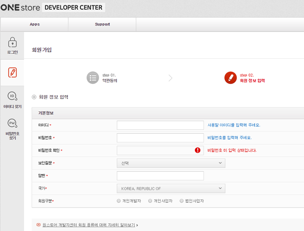Open link about 원스토어 개발자센터 회원 종류
Viewport: 304px width, 231px height.
pos(88,225)
